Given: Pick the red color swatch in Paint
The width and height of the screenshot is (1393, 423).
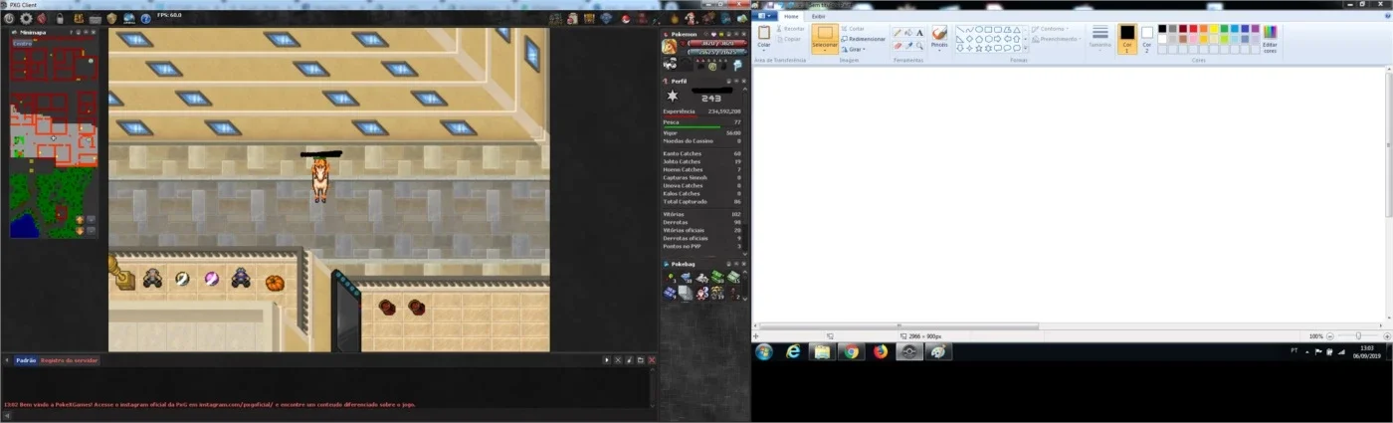Looking at the screenshot, I should [x=1194, y=29].
